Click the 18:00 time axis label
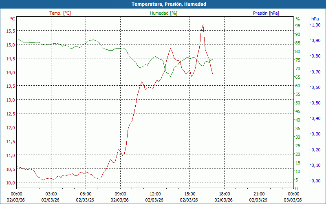 [224, 194]
